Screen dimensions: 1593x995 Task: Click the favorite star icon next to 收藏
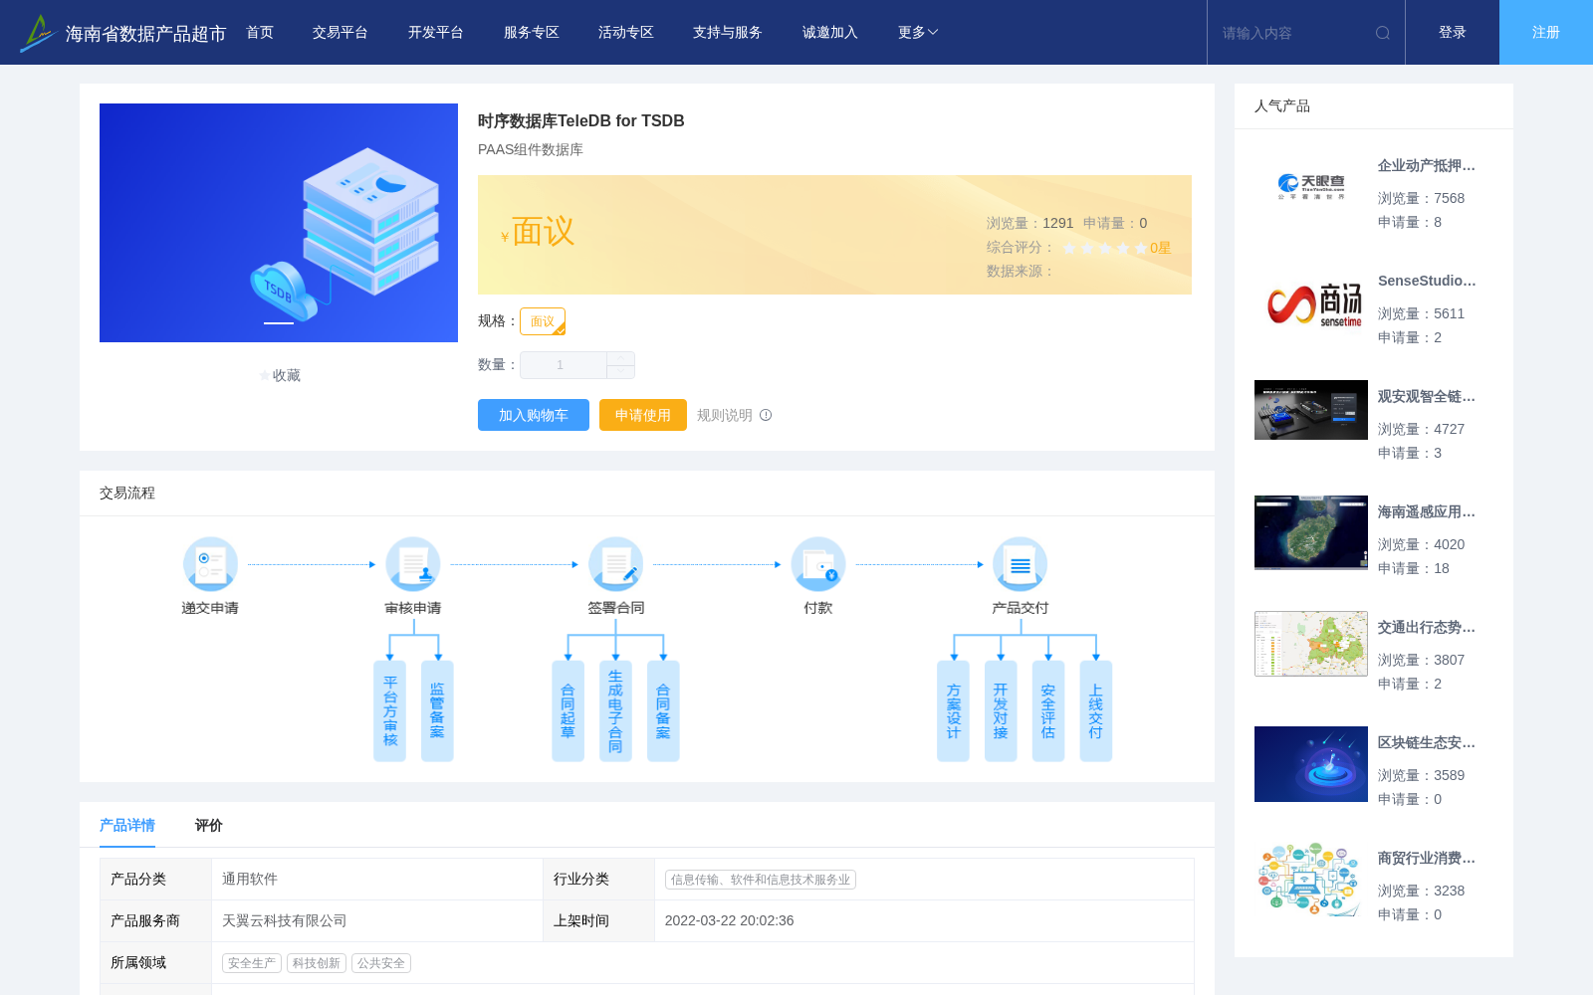(265, 375)
